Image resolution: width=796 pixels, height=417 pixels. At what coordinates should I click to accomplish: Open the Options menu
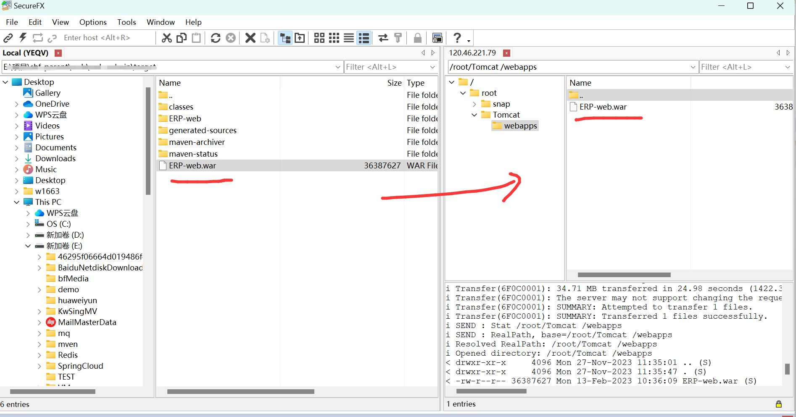pyautogui.click(x=93, y=22)
